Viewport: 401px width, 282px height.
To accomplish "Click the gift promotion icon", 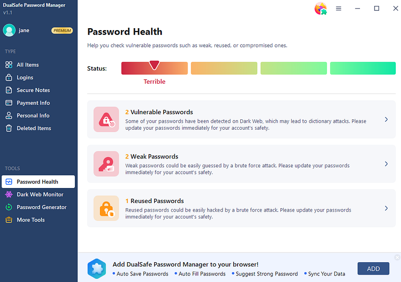I will pos(321,8).
